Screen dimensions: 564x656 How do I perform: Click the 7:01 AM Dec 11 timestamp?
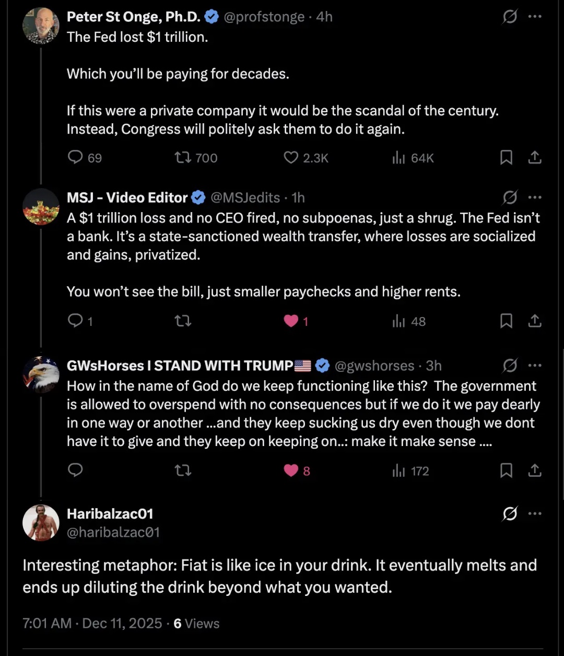click(92, 623)
